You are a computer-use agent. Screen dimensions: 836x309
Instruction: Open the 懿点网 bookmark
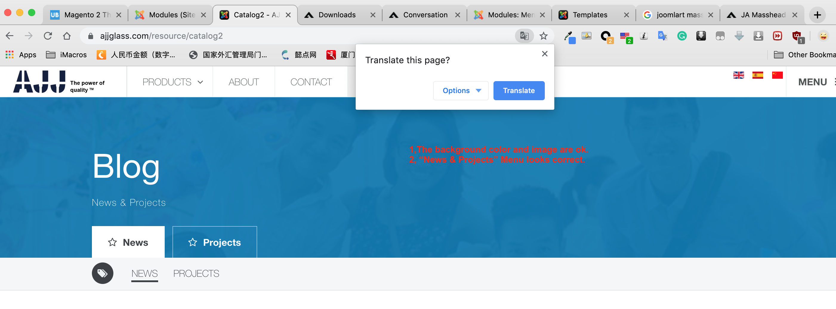tap(299, 55)
